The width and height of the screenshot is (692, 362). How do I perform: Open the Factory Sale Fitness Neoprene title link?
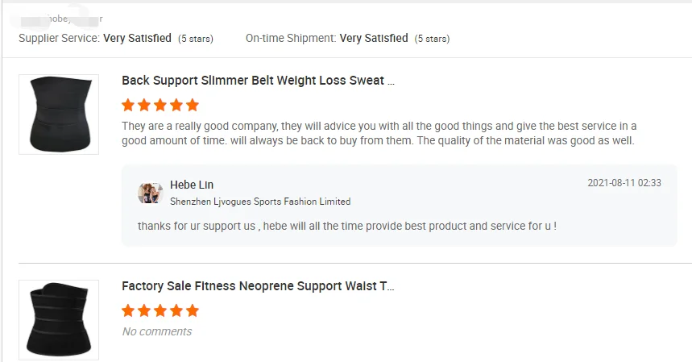click(x=258, y=286)
